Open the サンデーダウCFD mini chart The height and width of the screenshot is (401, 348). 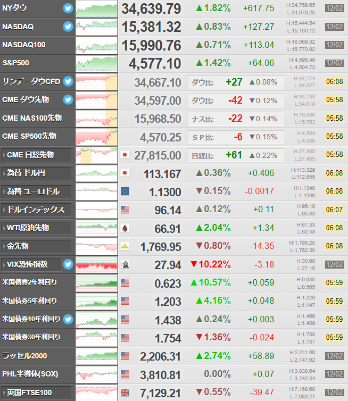[x=96, y=82]
